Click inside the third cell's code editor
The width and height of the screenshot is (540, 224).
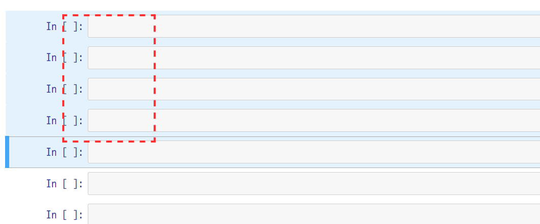coord(313,89)
